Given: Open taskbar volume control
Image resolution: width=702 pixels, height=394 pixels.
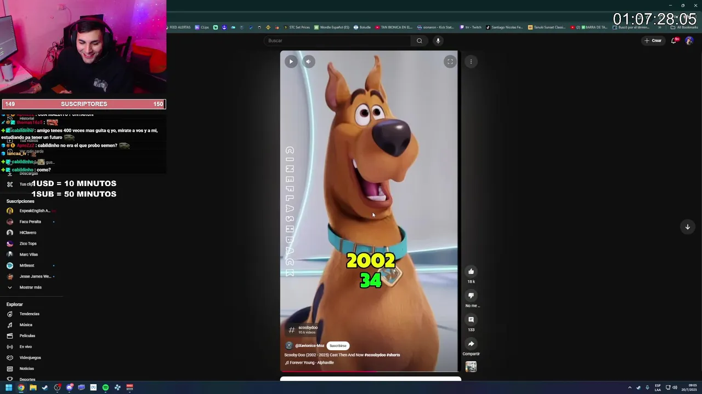Looking at the screenshot, I should click(x=675, y=387).
